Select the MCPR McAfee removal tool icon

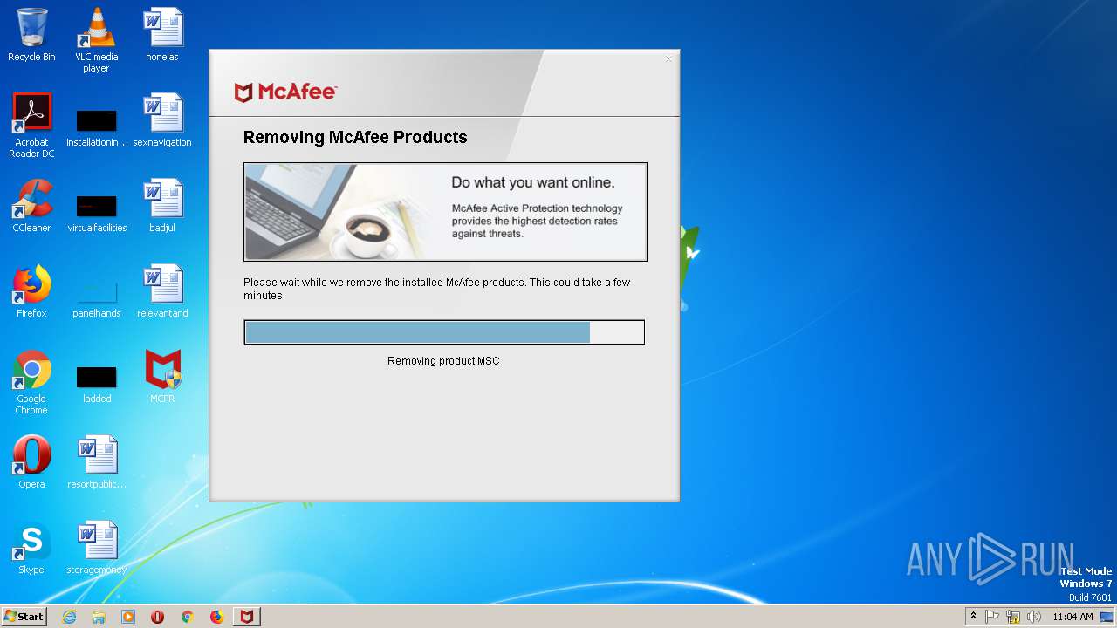tap(162, 377)
